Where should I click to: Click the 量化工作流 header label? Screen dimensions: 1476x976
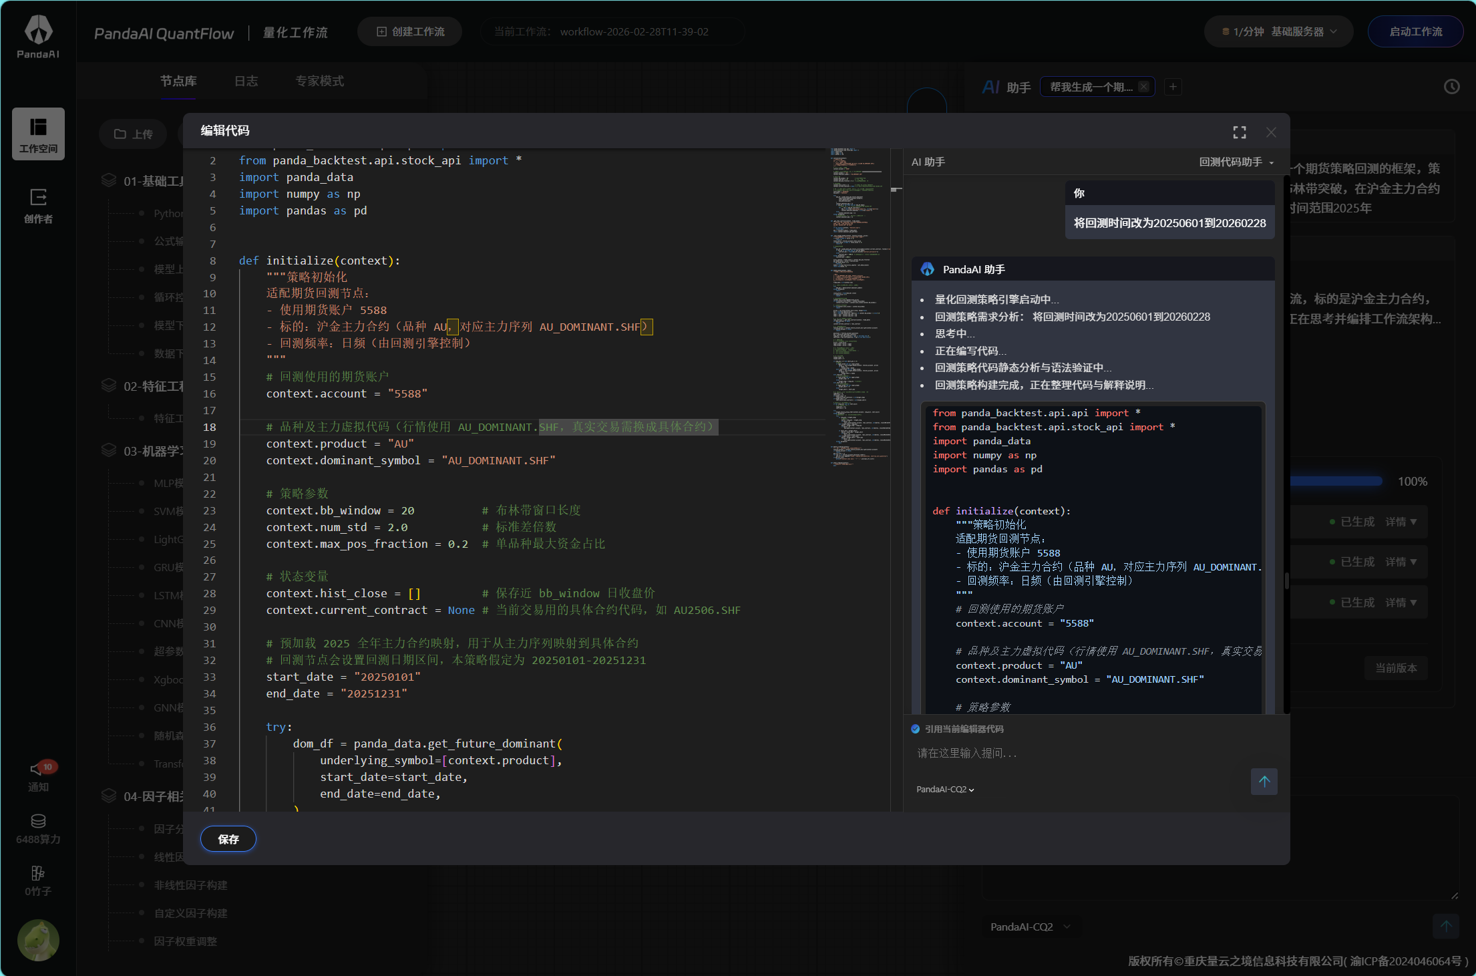click(295, 33)
